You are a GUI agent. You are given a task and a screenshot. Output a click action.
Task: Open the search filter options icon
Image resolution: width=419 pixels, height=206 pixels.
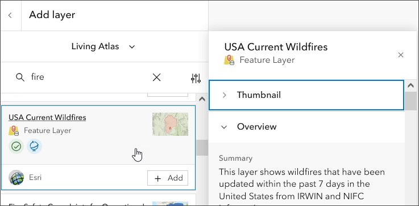tap(196, 78)
